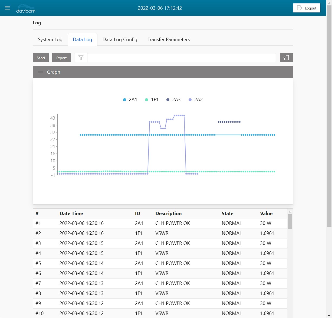Click VSWR description in row #4
The height and width of the screenshot is (318, 332).
(162, 253)
